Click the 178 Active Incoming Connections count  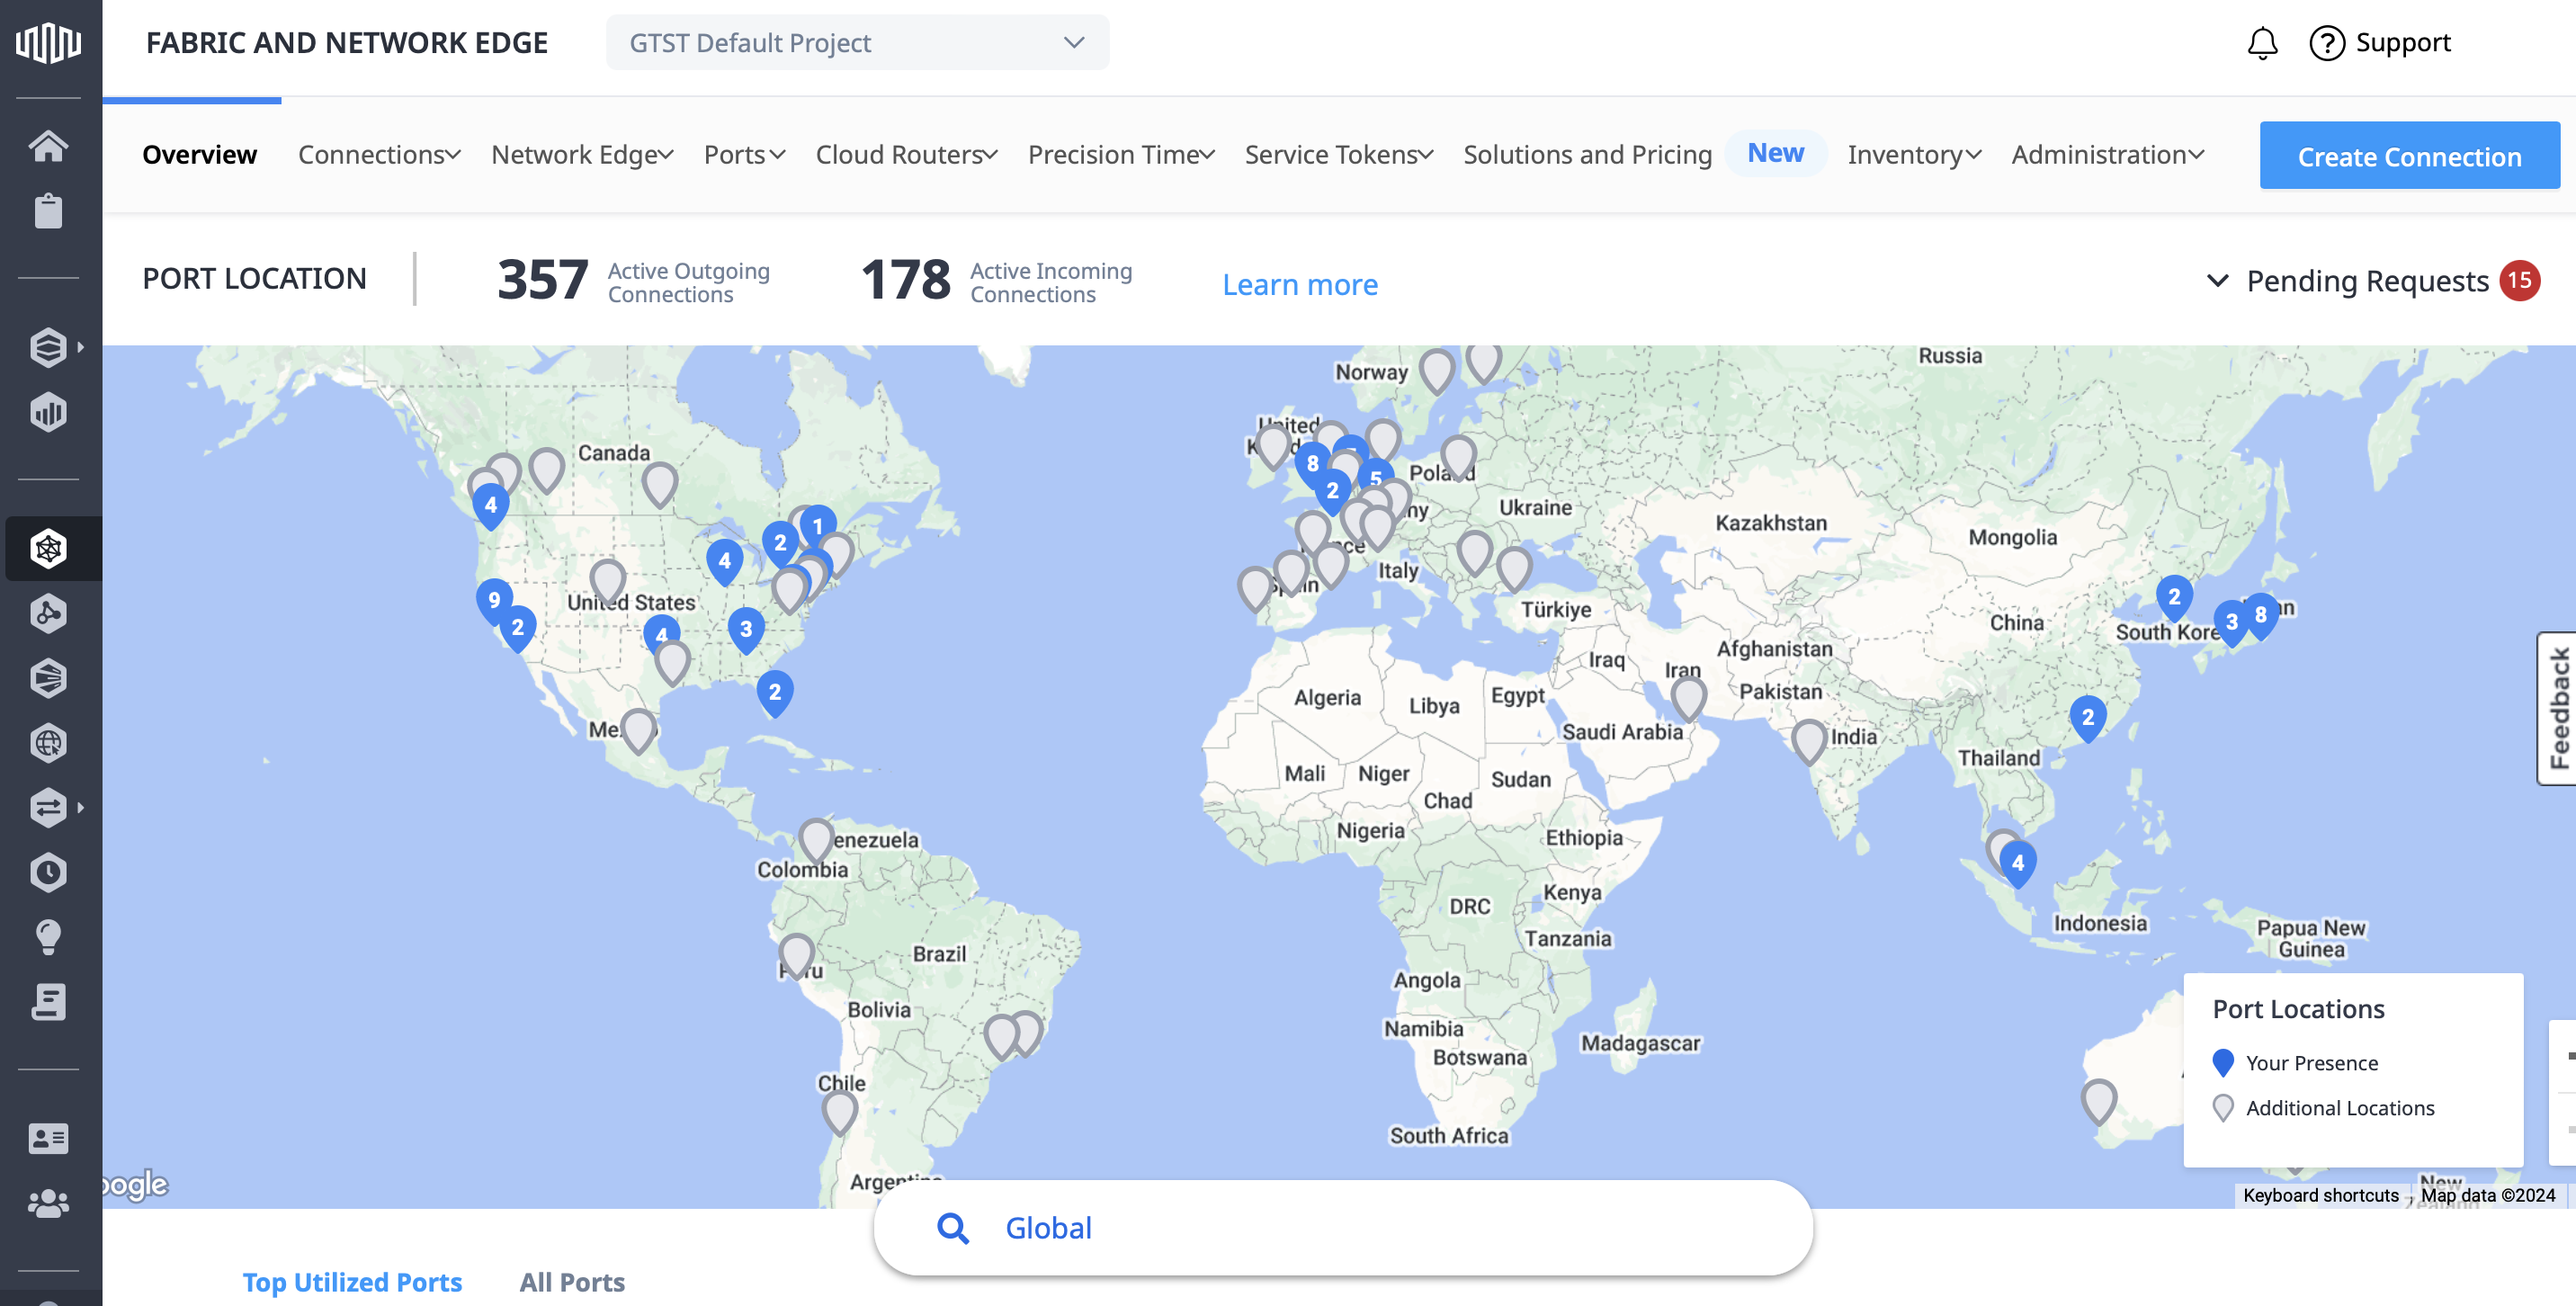click(906, 280)
